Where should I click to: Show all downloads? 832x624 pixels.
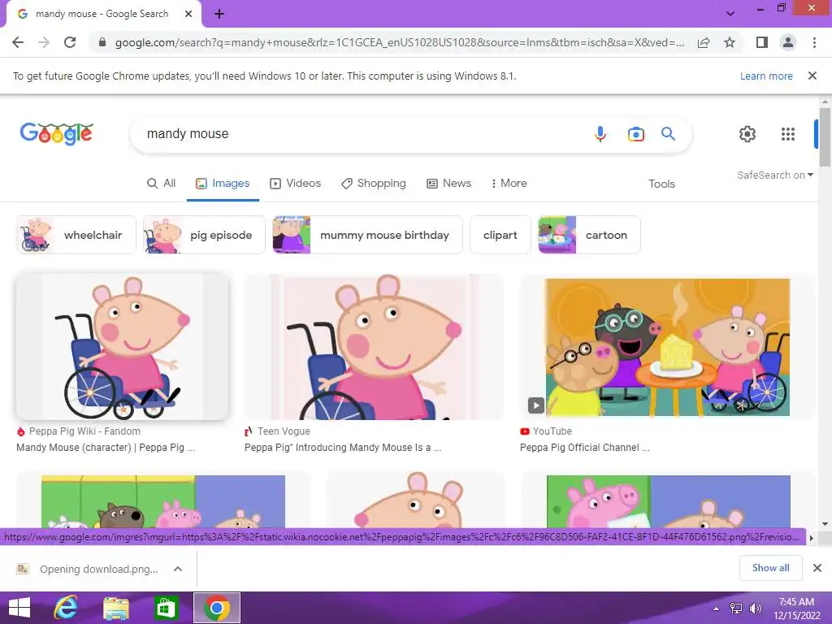tap(770, 568)
